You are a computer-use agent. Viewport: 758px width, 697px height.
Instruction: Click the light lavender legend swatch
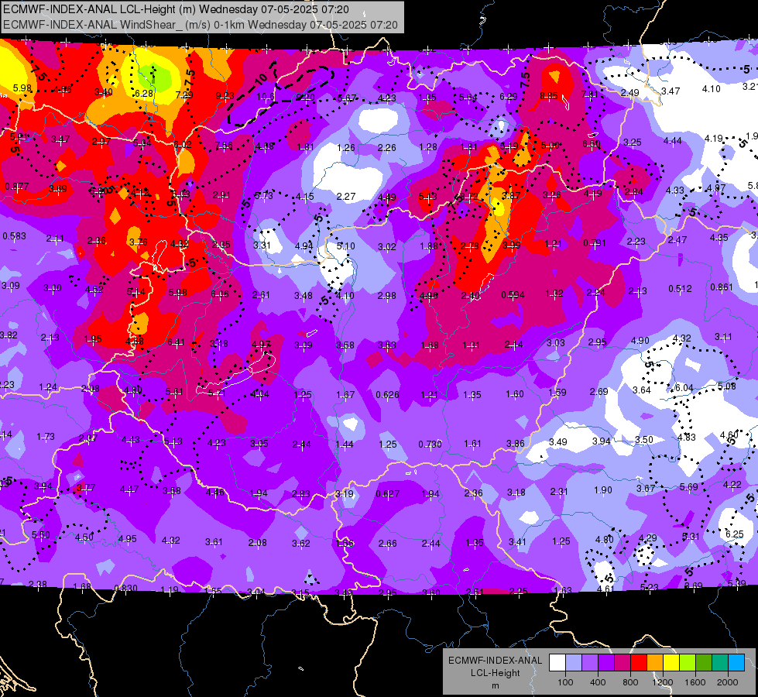coord(574,662)
